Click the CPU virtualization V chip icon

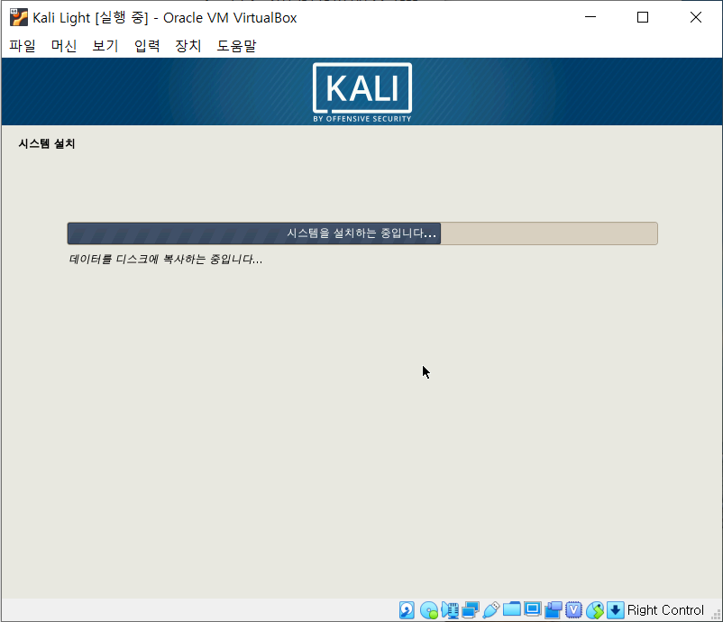click(573, 610)
